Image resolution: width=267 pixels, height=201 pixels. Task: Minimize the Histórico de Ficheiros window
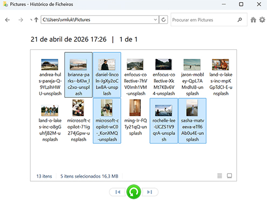(224, 4)
